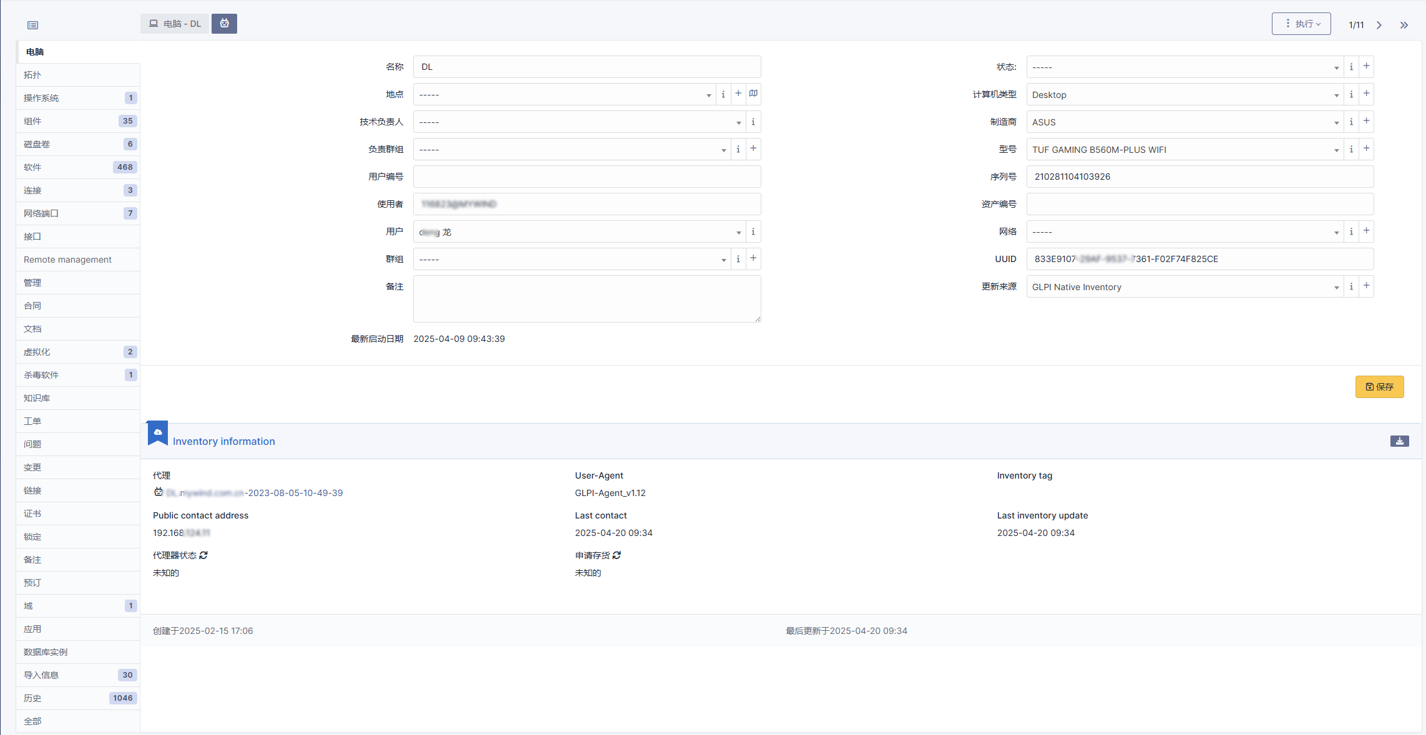Open the agent robot icon tab
The width and height of the screenshot is (1426, 735).
point(224,24)
